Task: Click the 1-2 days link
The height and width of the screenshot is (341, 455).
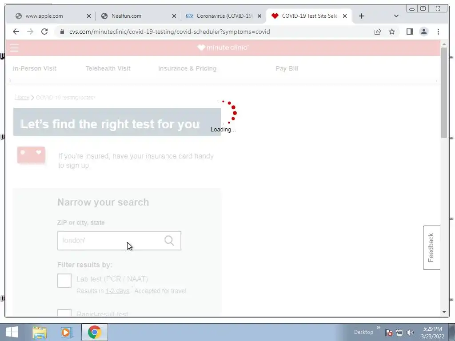Action: point(117,291)
